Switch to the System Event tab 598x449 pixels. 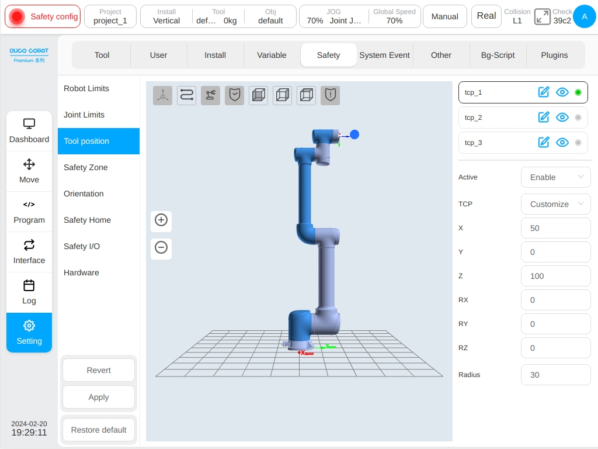384,55
